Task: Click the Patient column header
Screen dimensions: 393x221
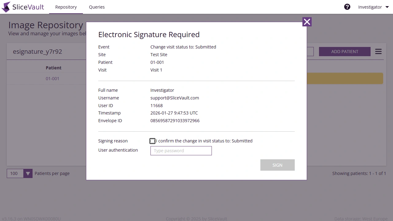Action: click(53, 68)
